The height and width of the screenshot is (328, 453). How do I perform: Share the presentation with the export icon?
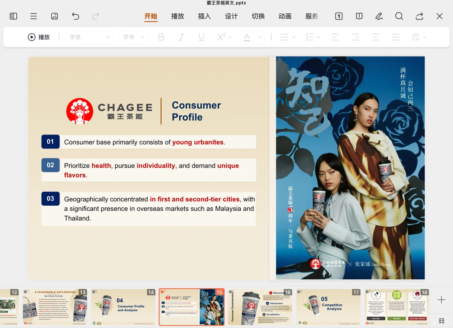tap(420, 16)
